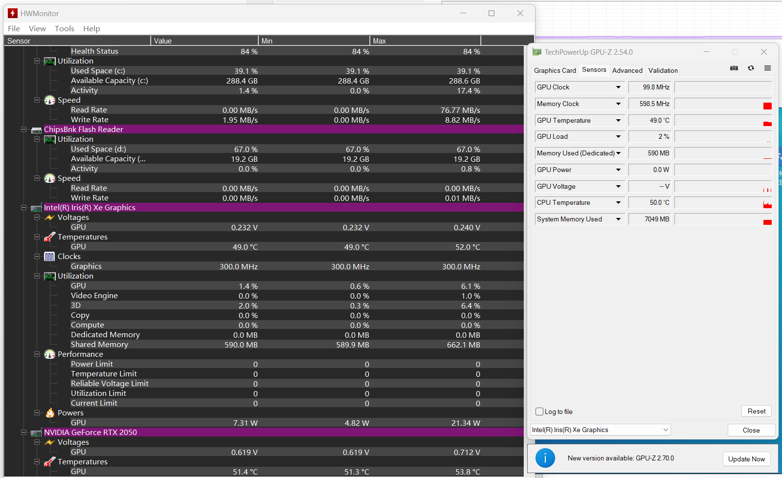Click the Powers flame icon

[49, 413]
